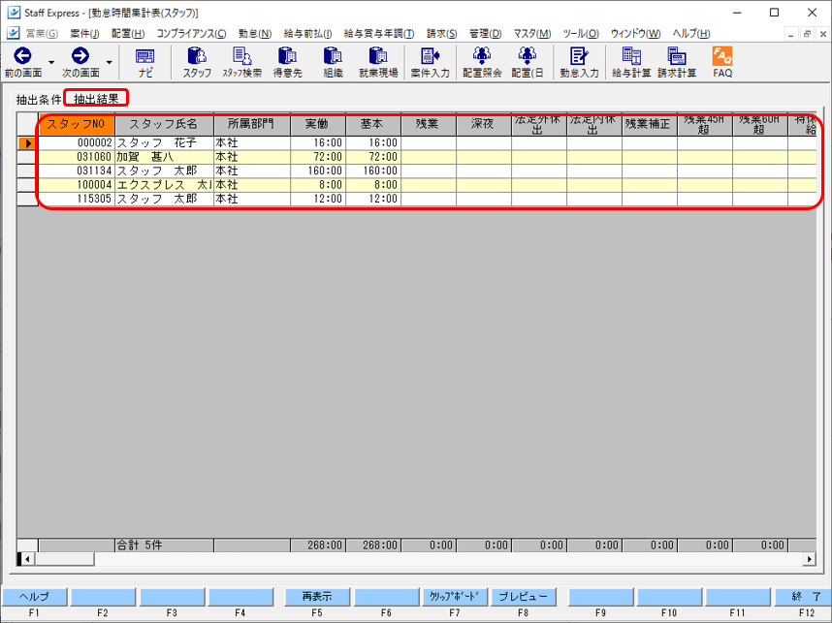This screenshot has height=623, width=832.
Task: Click the 就業現場 worksite icon
Action: [378, 62]
